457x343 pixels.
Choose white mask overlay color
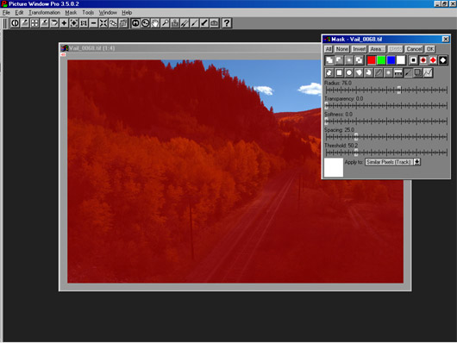tap(401, 60)
